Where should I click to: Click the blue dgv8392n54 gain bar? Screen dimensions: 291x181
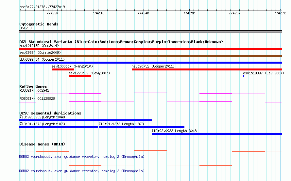150,63
